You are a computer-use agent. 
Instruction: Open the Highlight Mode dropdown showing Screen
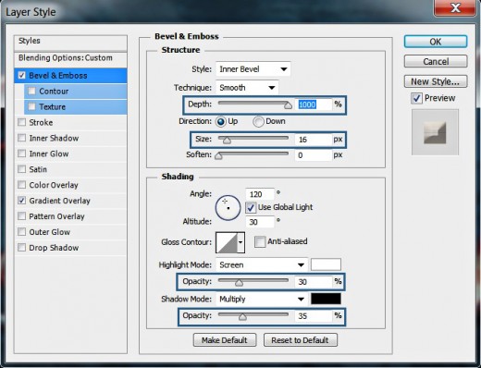[262, 264]
